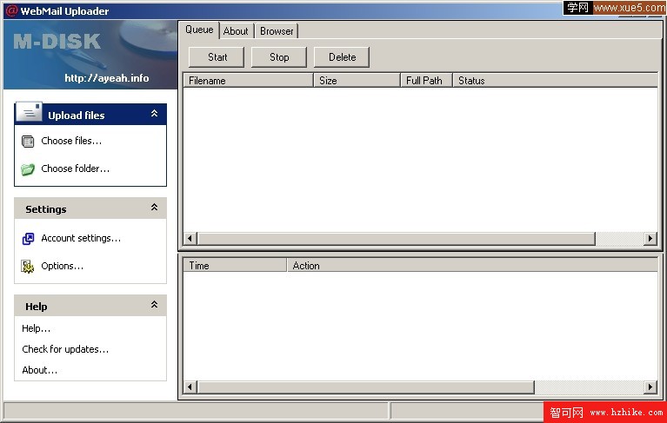Click log list right scroll arrow
This screenshot has height=423, width=667.
(x=650, y=387)
